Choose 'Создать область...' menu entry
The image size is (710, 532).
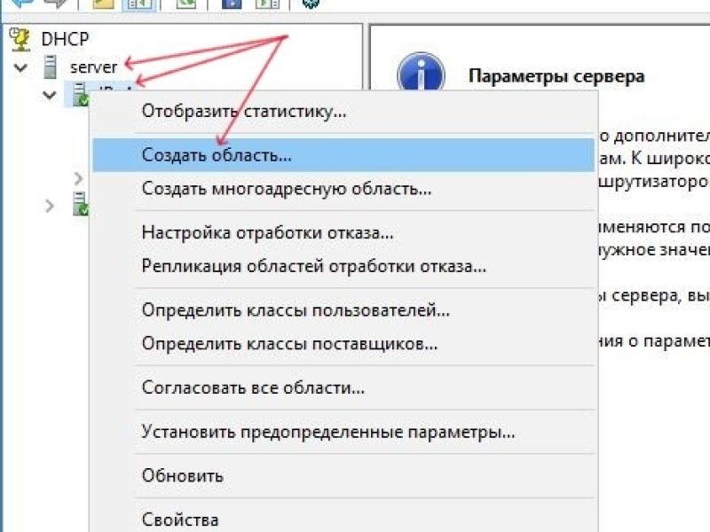343,155
